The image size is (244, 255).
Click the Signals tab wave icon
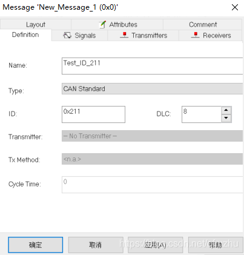(x=67, y=35)
